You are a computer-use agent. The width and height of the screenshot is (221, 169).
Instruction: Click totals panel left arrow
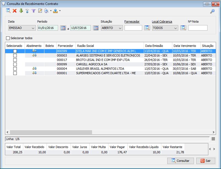tap(210, 149)
